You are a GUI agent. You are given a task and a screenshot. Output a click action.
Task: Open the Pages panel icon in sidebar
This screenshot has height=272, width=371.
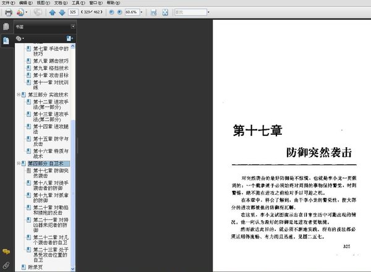[x=6, y=27]
